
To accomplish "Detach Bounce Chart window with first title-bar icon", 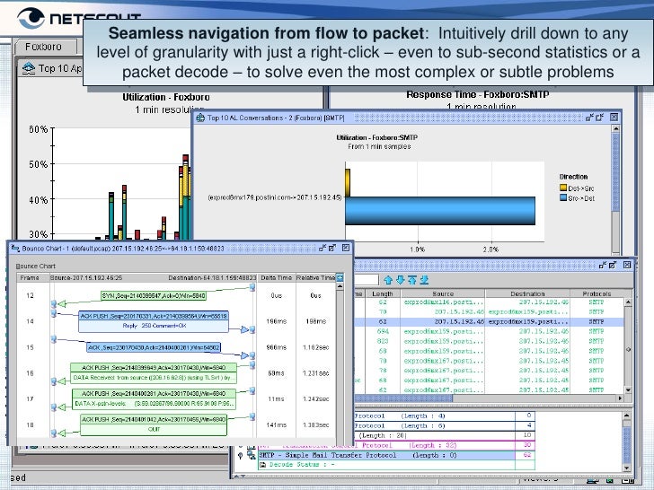I will point(323,248).
